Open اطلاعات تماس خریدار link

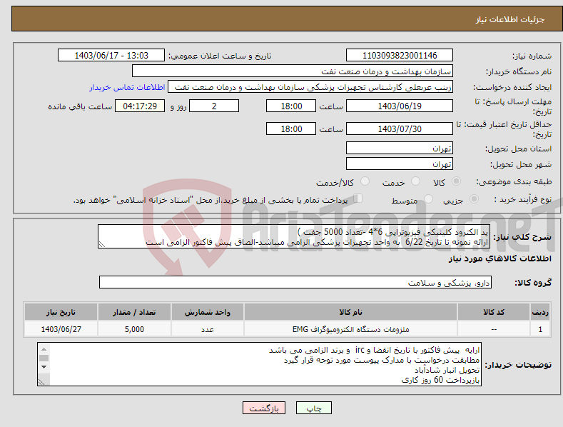point(127,87)
